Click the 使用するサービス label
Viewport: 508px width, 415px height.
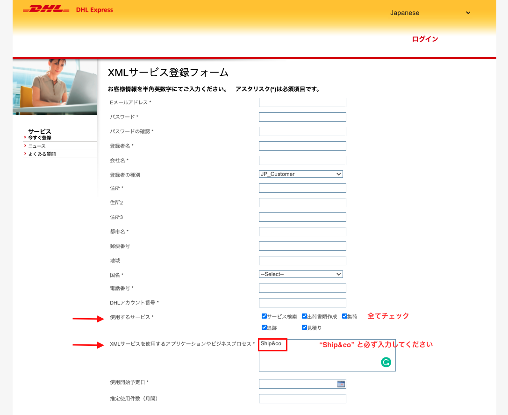click(131, 317)
